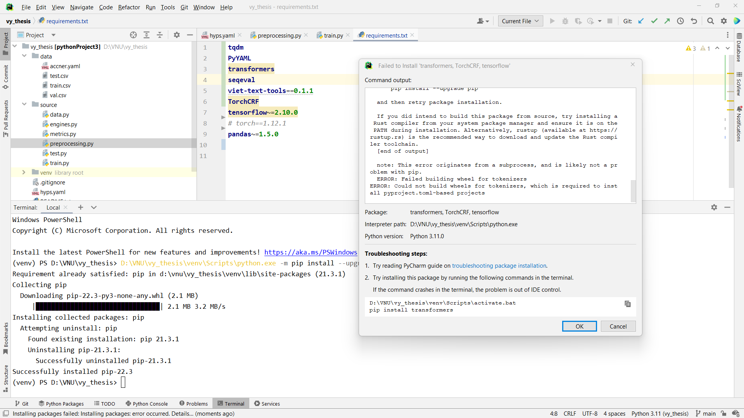Image resolution: width=744 pixels, height=418 pixels.
Task: Switch to the hyps.yaml editor tab
Action: tap(221, 35)
